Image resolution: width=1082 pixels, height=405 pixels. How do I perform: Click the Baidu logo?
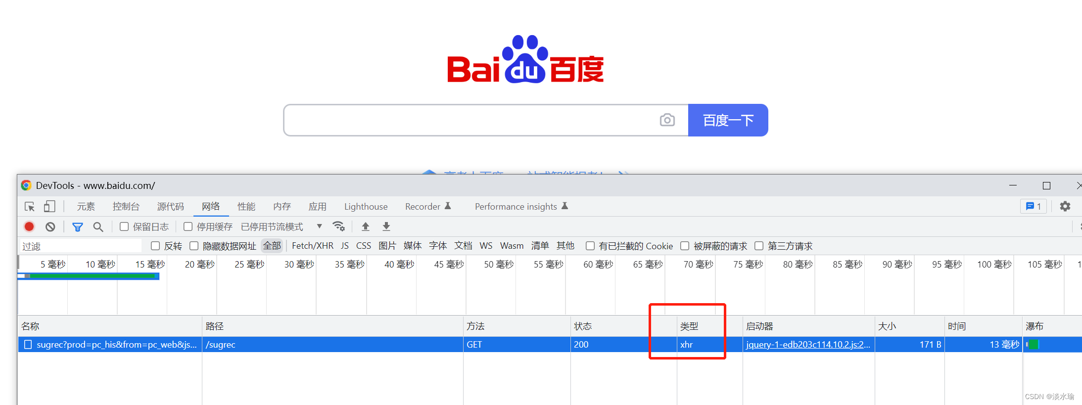coord(525,59)
